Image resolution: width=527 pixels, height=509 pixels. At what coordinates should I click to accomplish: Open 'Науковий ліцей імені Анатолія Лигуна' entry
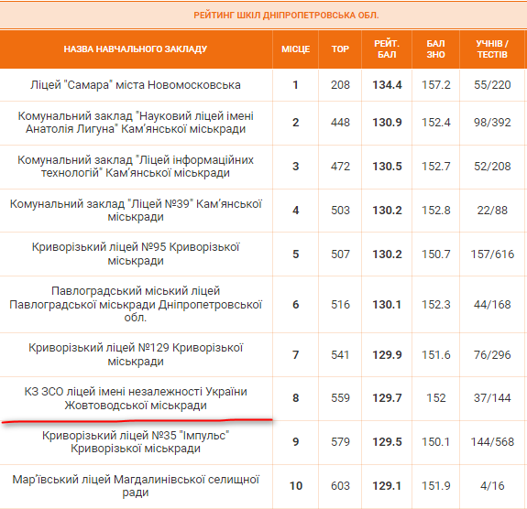click(x=136, y=123)
